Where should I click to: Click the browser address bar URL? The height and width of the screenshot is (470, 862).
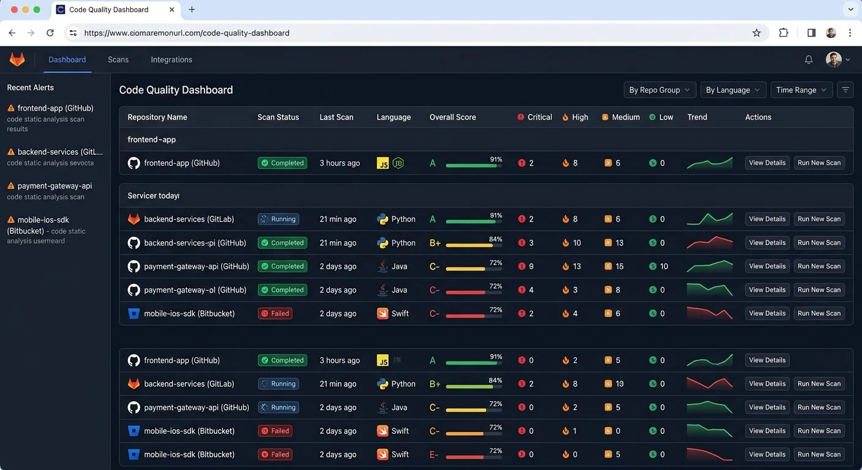point(187,33)
